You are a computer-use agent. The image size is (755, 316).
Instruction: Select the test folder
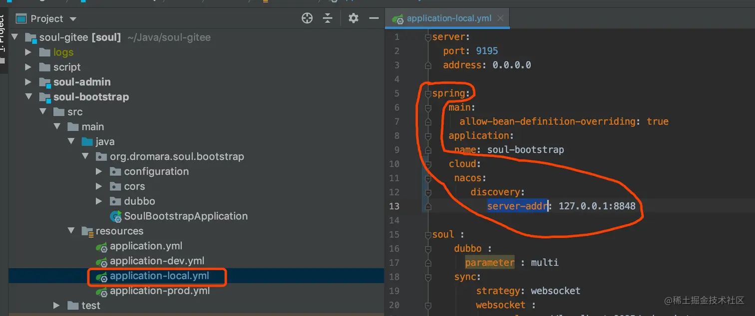point(91,306)
